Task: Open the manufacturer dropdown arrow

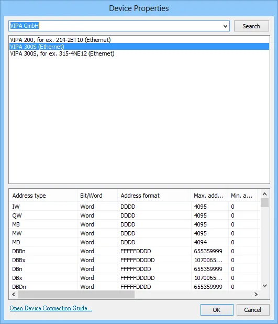Action: (x=225, y=26)
